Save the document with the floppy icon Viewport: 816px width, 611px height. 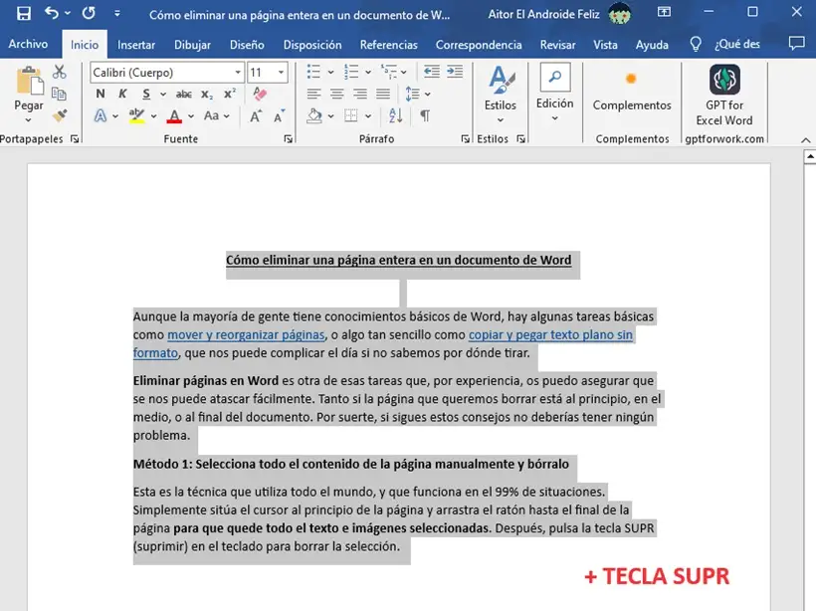point(24,13)
